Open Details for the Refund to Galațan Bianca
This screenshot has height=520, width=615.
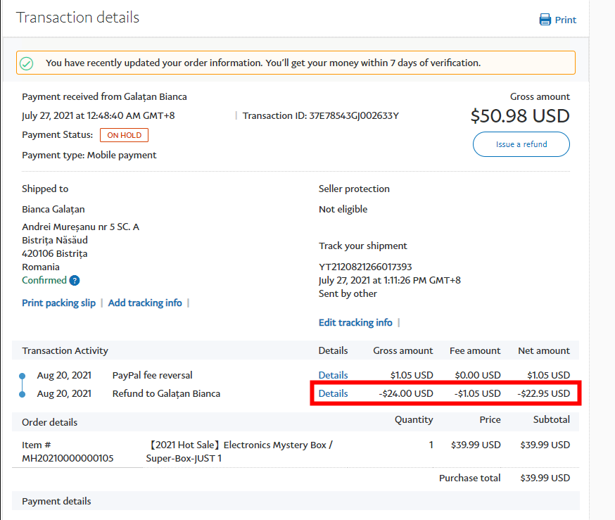[x=333, y=393]
